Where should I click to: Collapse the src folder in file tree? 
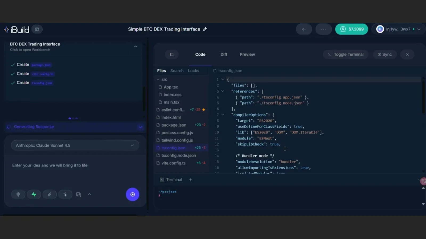[x=158, y=79]
